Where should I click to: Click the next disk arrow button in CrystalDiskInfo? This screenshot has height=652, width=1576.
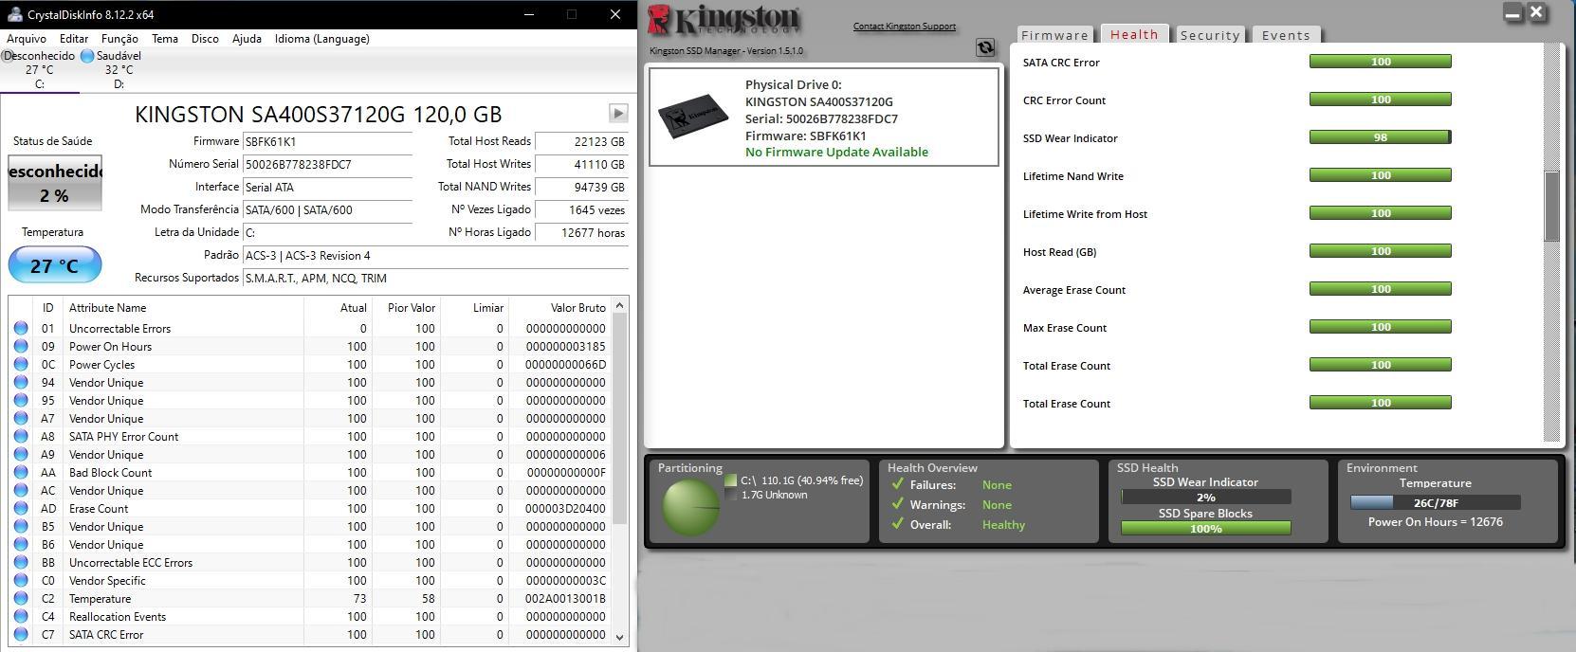pos(618,114)
